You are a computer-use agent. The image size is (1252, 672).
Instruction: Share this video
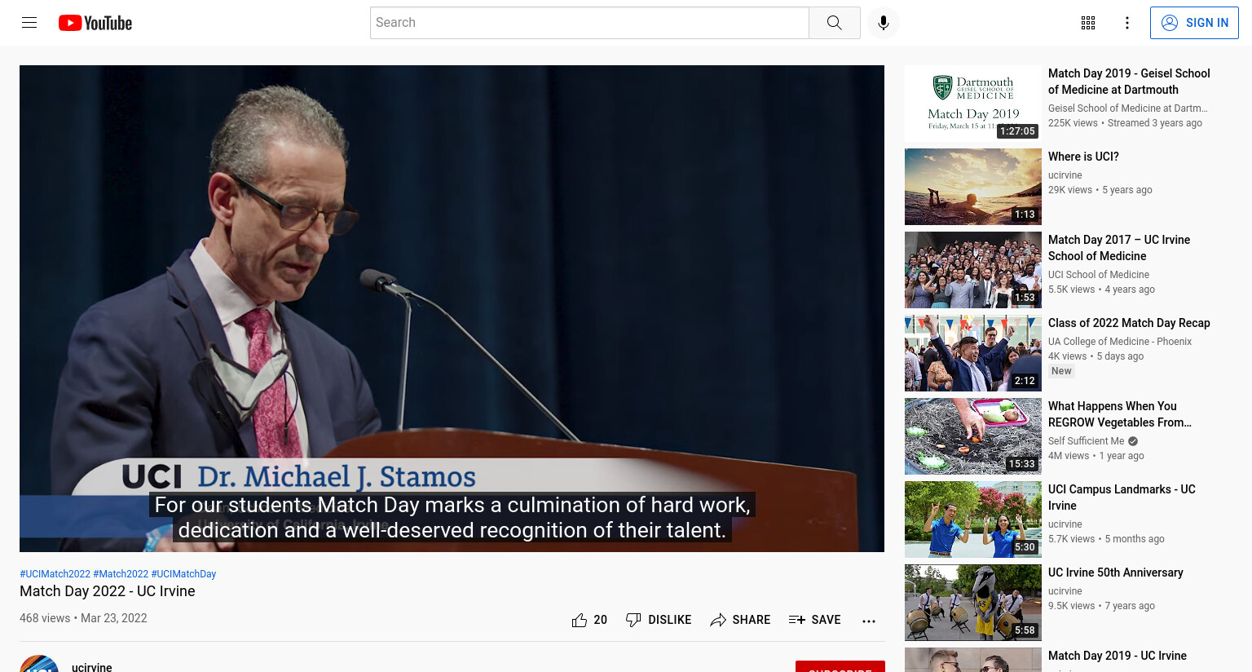point(740,620)
